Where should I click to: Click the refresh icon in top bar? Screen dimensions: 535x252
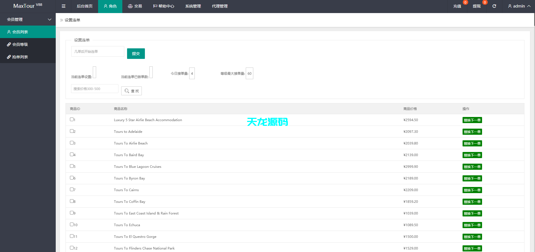494,6
